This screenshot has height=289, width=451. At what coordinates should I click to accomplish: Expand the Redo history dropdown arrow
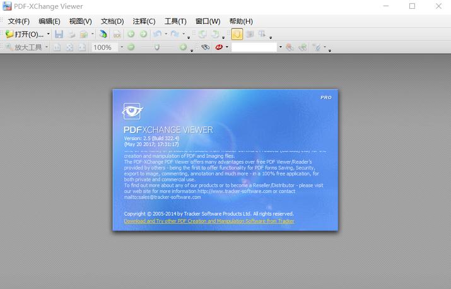click(x=184, y=33)
